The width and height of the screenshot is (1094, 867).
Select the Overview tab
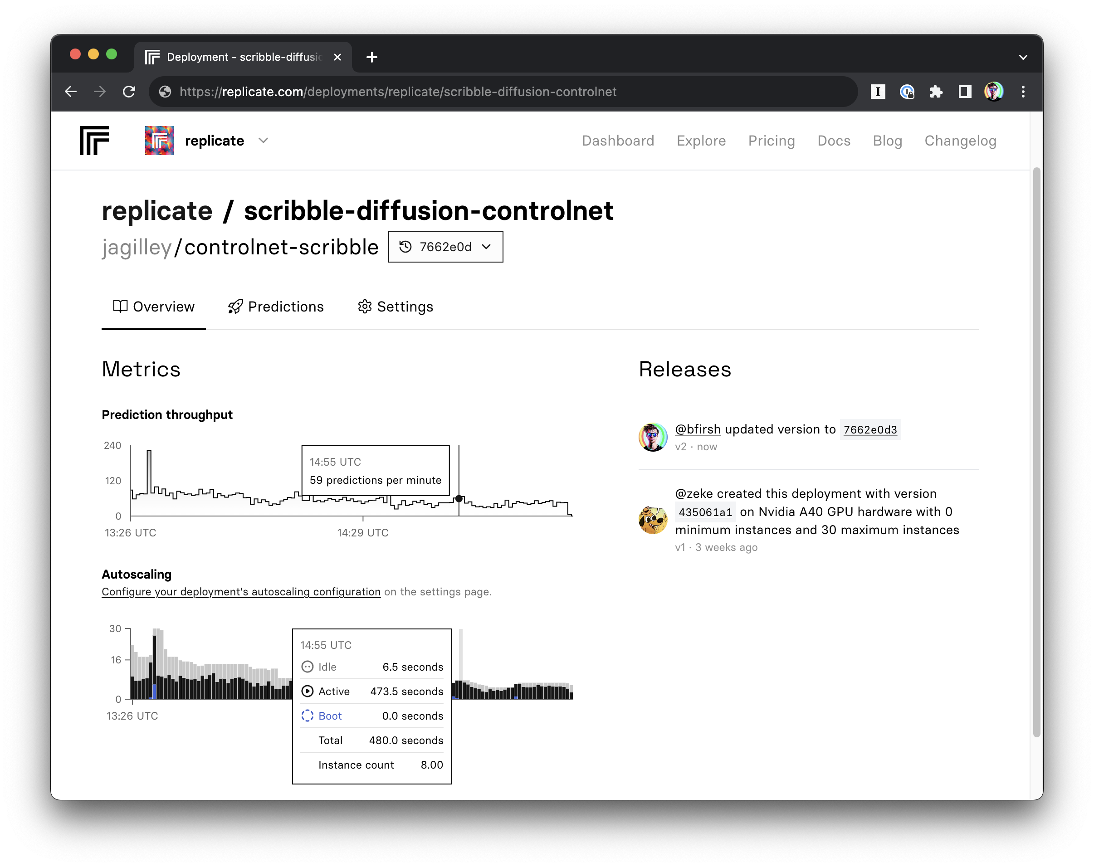(x=154, y=307)
